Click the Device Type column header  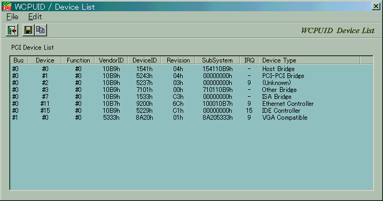click(309, 60)
